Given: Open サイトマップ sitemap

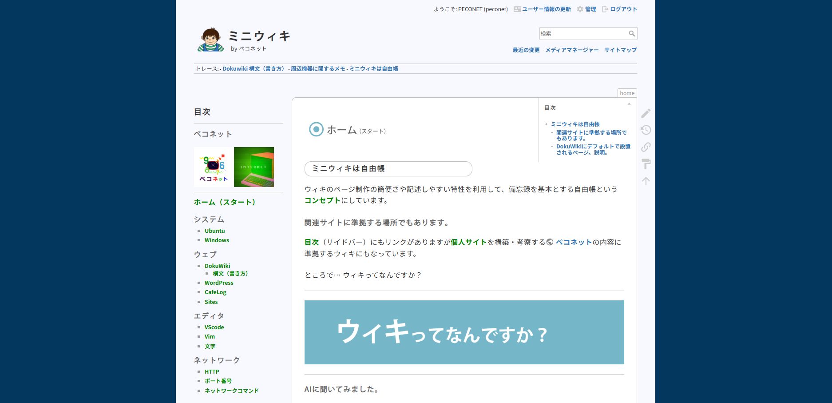Looking at the screenshot, I should tap(620, 50).
